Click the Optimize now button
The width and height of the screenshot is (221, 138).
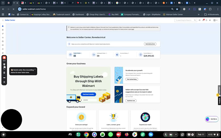[x=131, y=101]
